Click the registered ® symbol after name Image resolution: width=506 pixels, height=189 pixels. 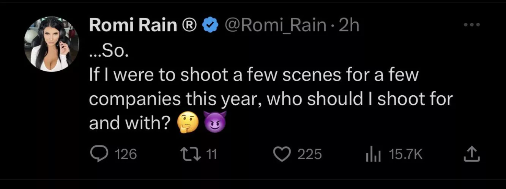coord(189,25)
